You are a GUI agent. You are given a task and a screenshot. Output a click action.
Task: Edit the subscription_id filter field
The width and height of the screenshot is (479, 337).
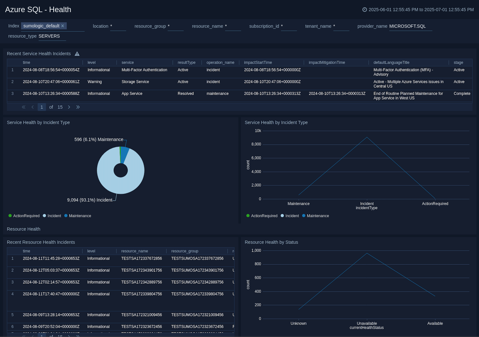(289, 26)
